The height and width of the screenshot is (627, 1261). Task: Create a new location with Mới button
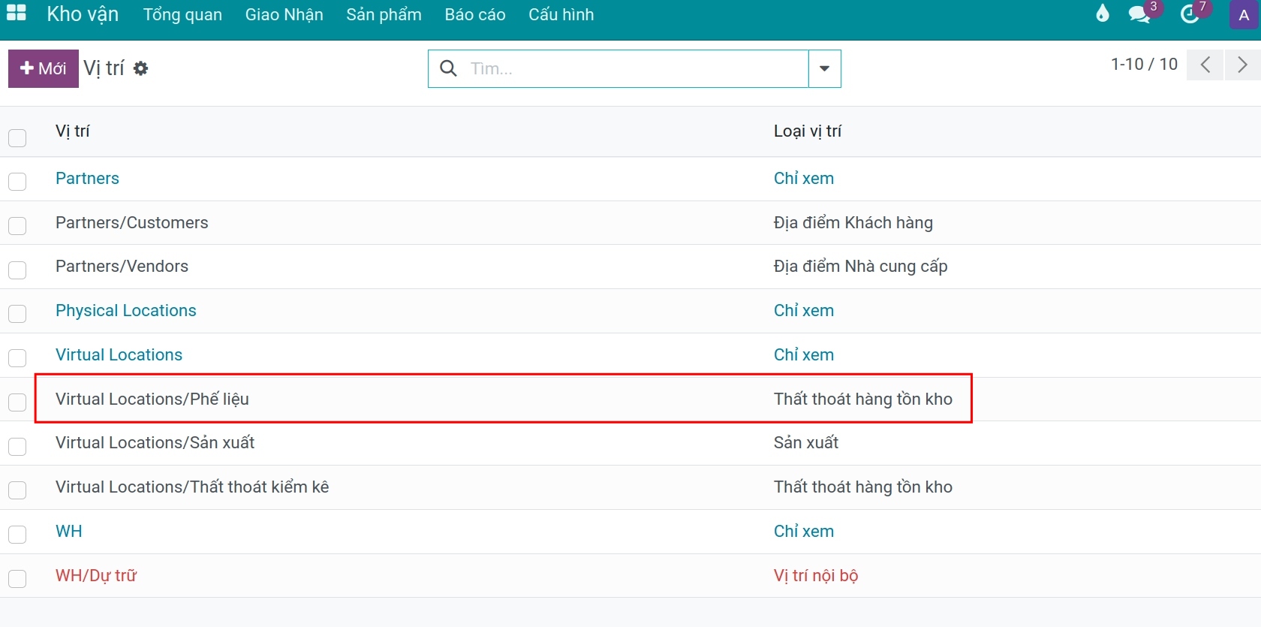(44, 68)
